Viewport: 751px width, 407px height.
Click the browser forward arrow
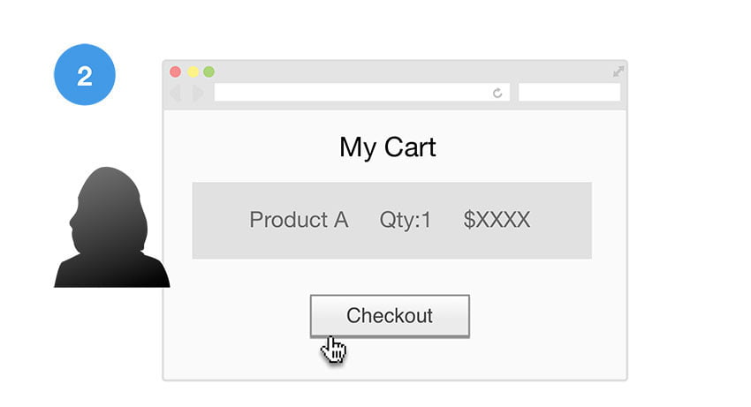point(198,93)
